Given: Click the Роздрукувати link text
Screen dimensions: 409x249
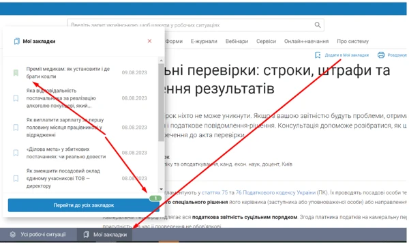Looking at the screenshot, I should coord(397,55).
